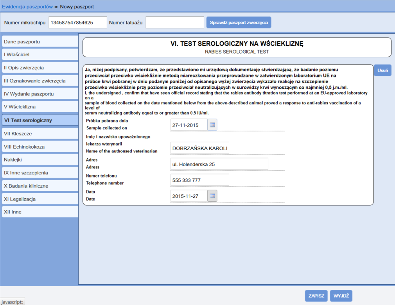395x305 pixels.
Task: Click the Numer telefonu label
Action: coord(102,176)
